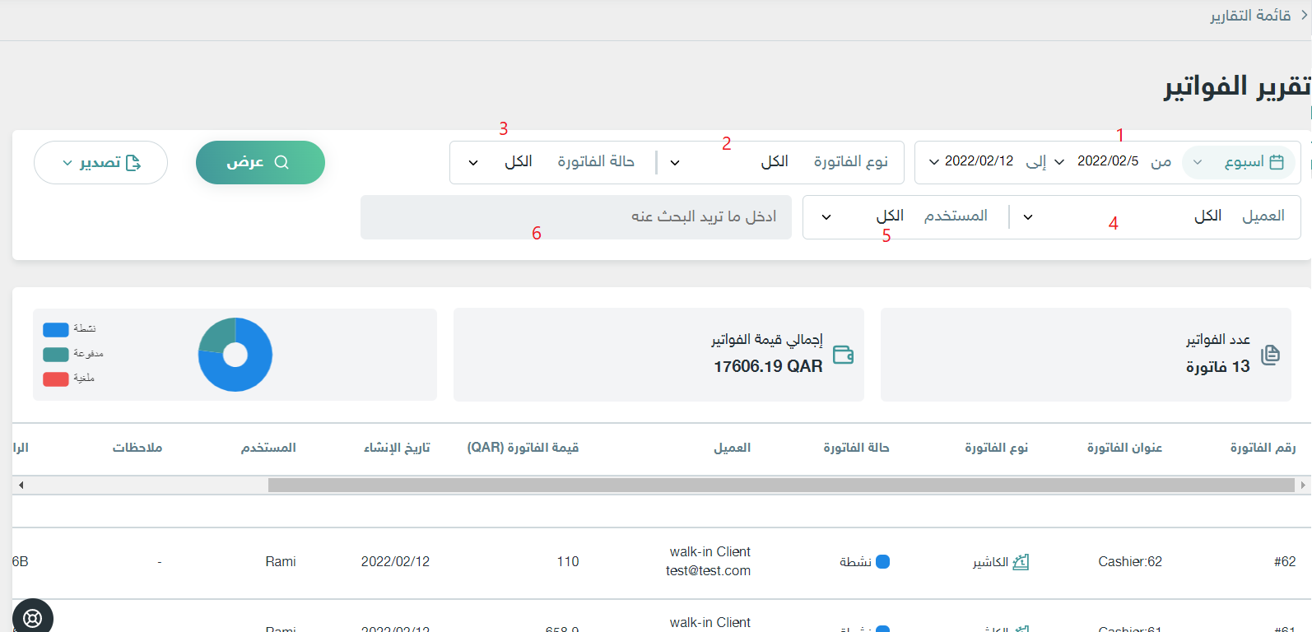
Task: Click invoice number #62
Action: click(x=1285, y=562)
